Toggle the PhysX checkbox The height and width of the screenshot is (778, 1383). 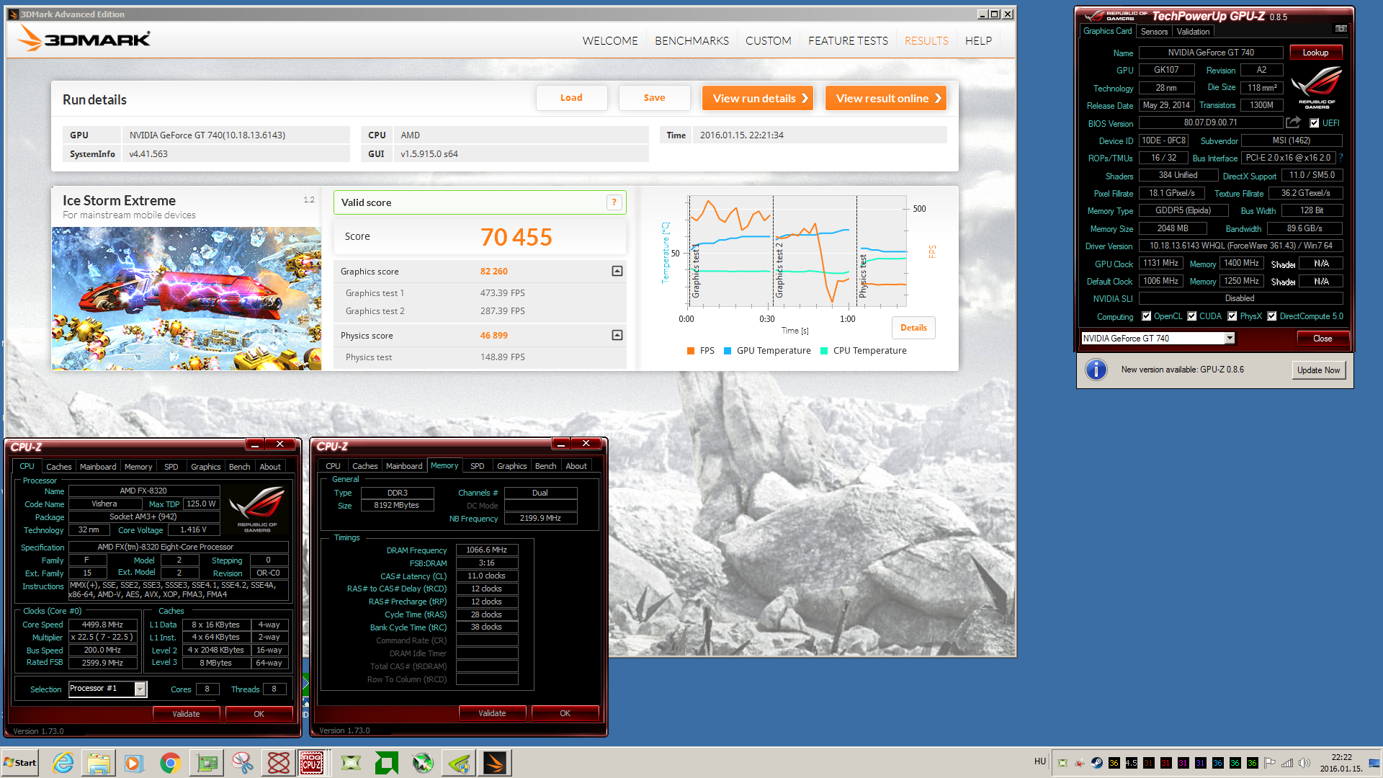[1232, 316]
